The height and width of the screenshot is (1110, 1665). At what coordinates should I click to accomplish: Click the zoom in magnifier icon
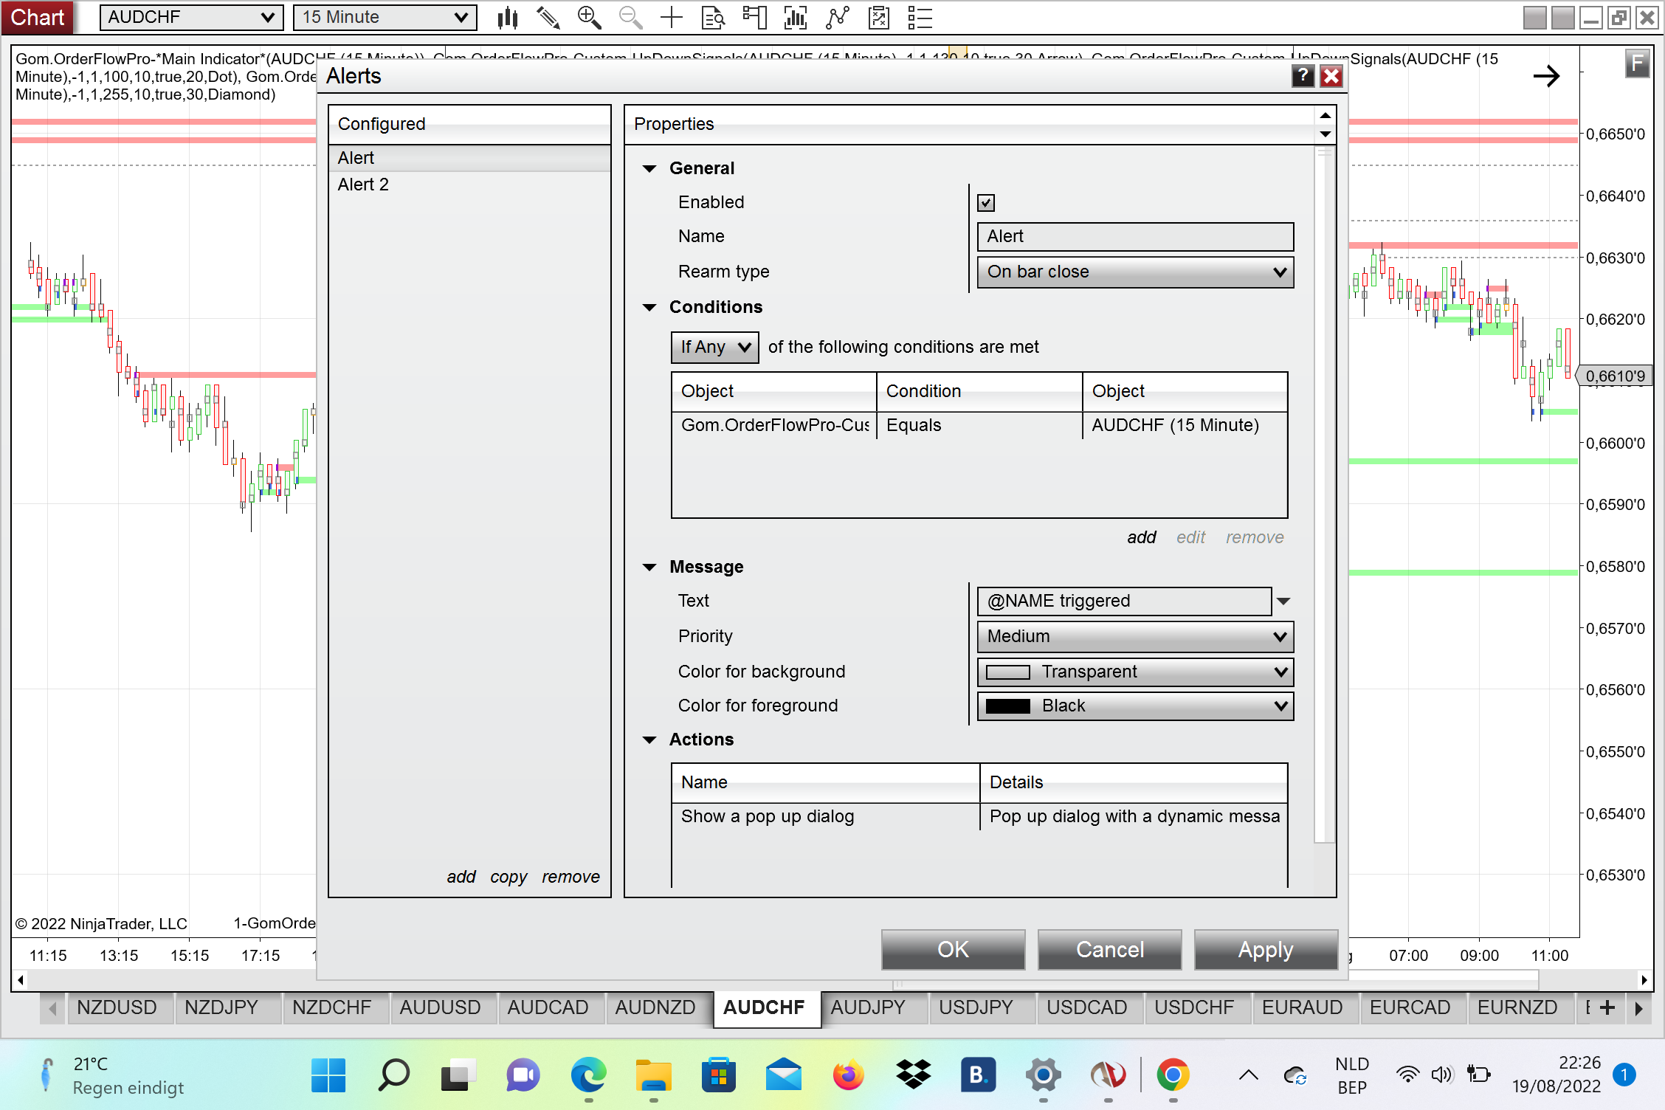[x=589, y=18]
